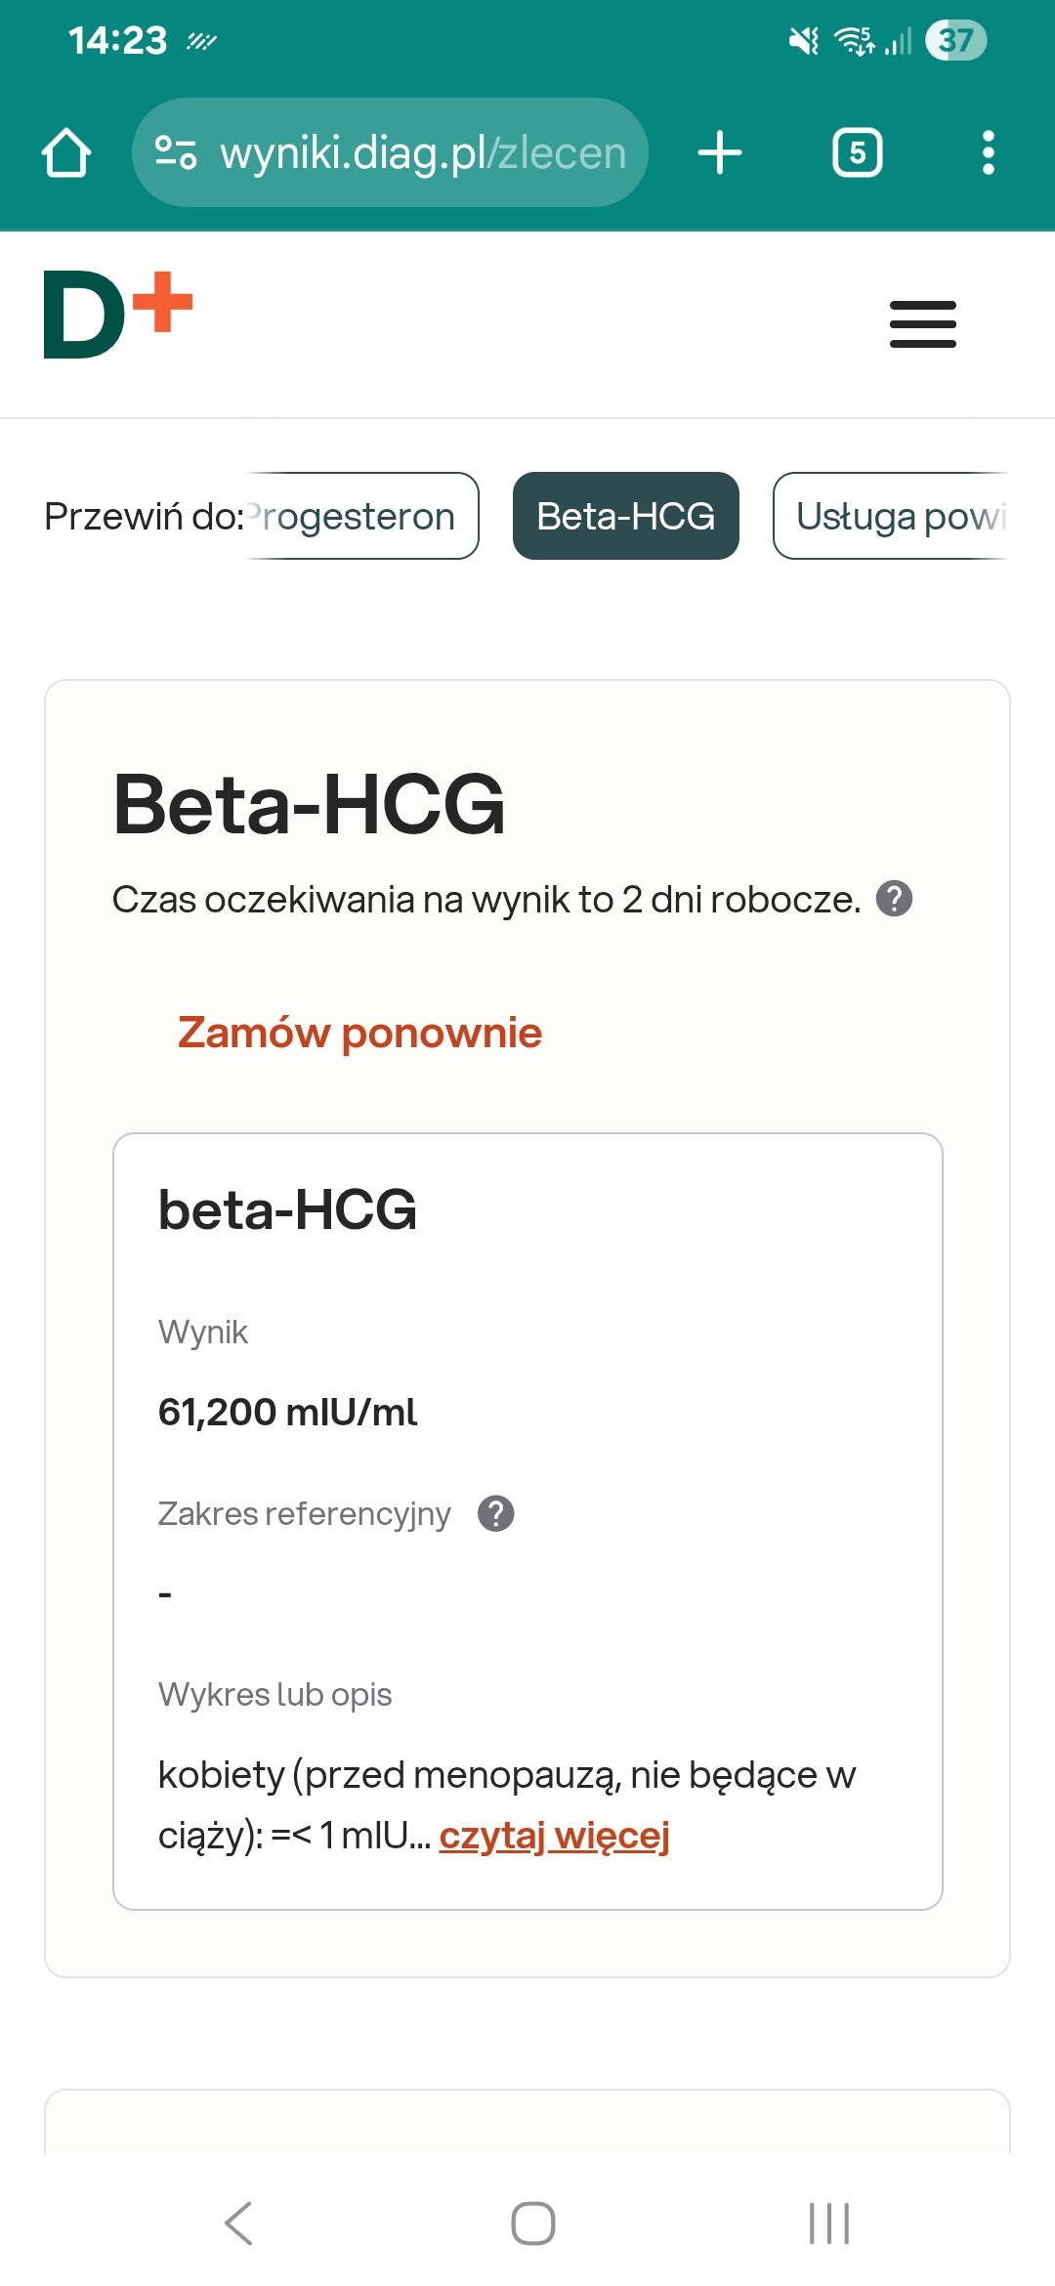Tap the address bar URL field
This screenshot has height=2286, width=1055.
point(422,153)
